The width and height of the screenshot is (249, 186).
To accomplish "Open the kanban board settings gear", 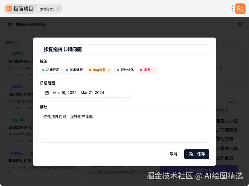I will point(240,24).
